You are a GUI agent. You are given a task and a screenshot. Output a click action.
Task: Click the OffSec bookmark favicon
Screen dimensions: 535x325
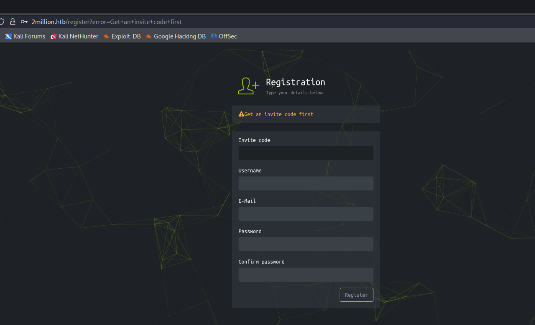[214, 36]
